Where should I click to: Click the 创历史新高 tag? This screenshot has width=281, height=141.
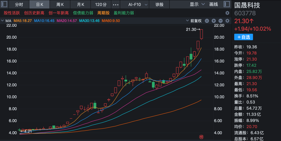pyautogui.click(x=34, y=13)
